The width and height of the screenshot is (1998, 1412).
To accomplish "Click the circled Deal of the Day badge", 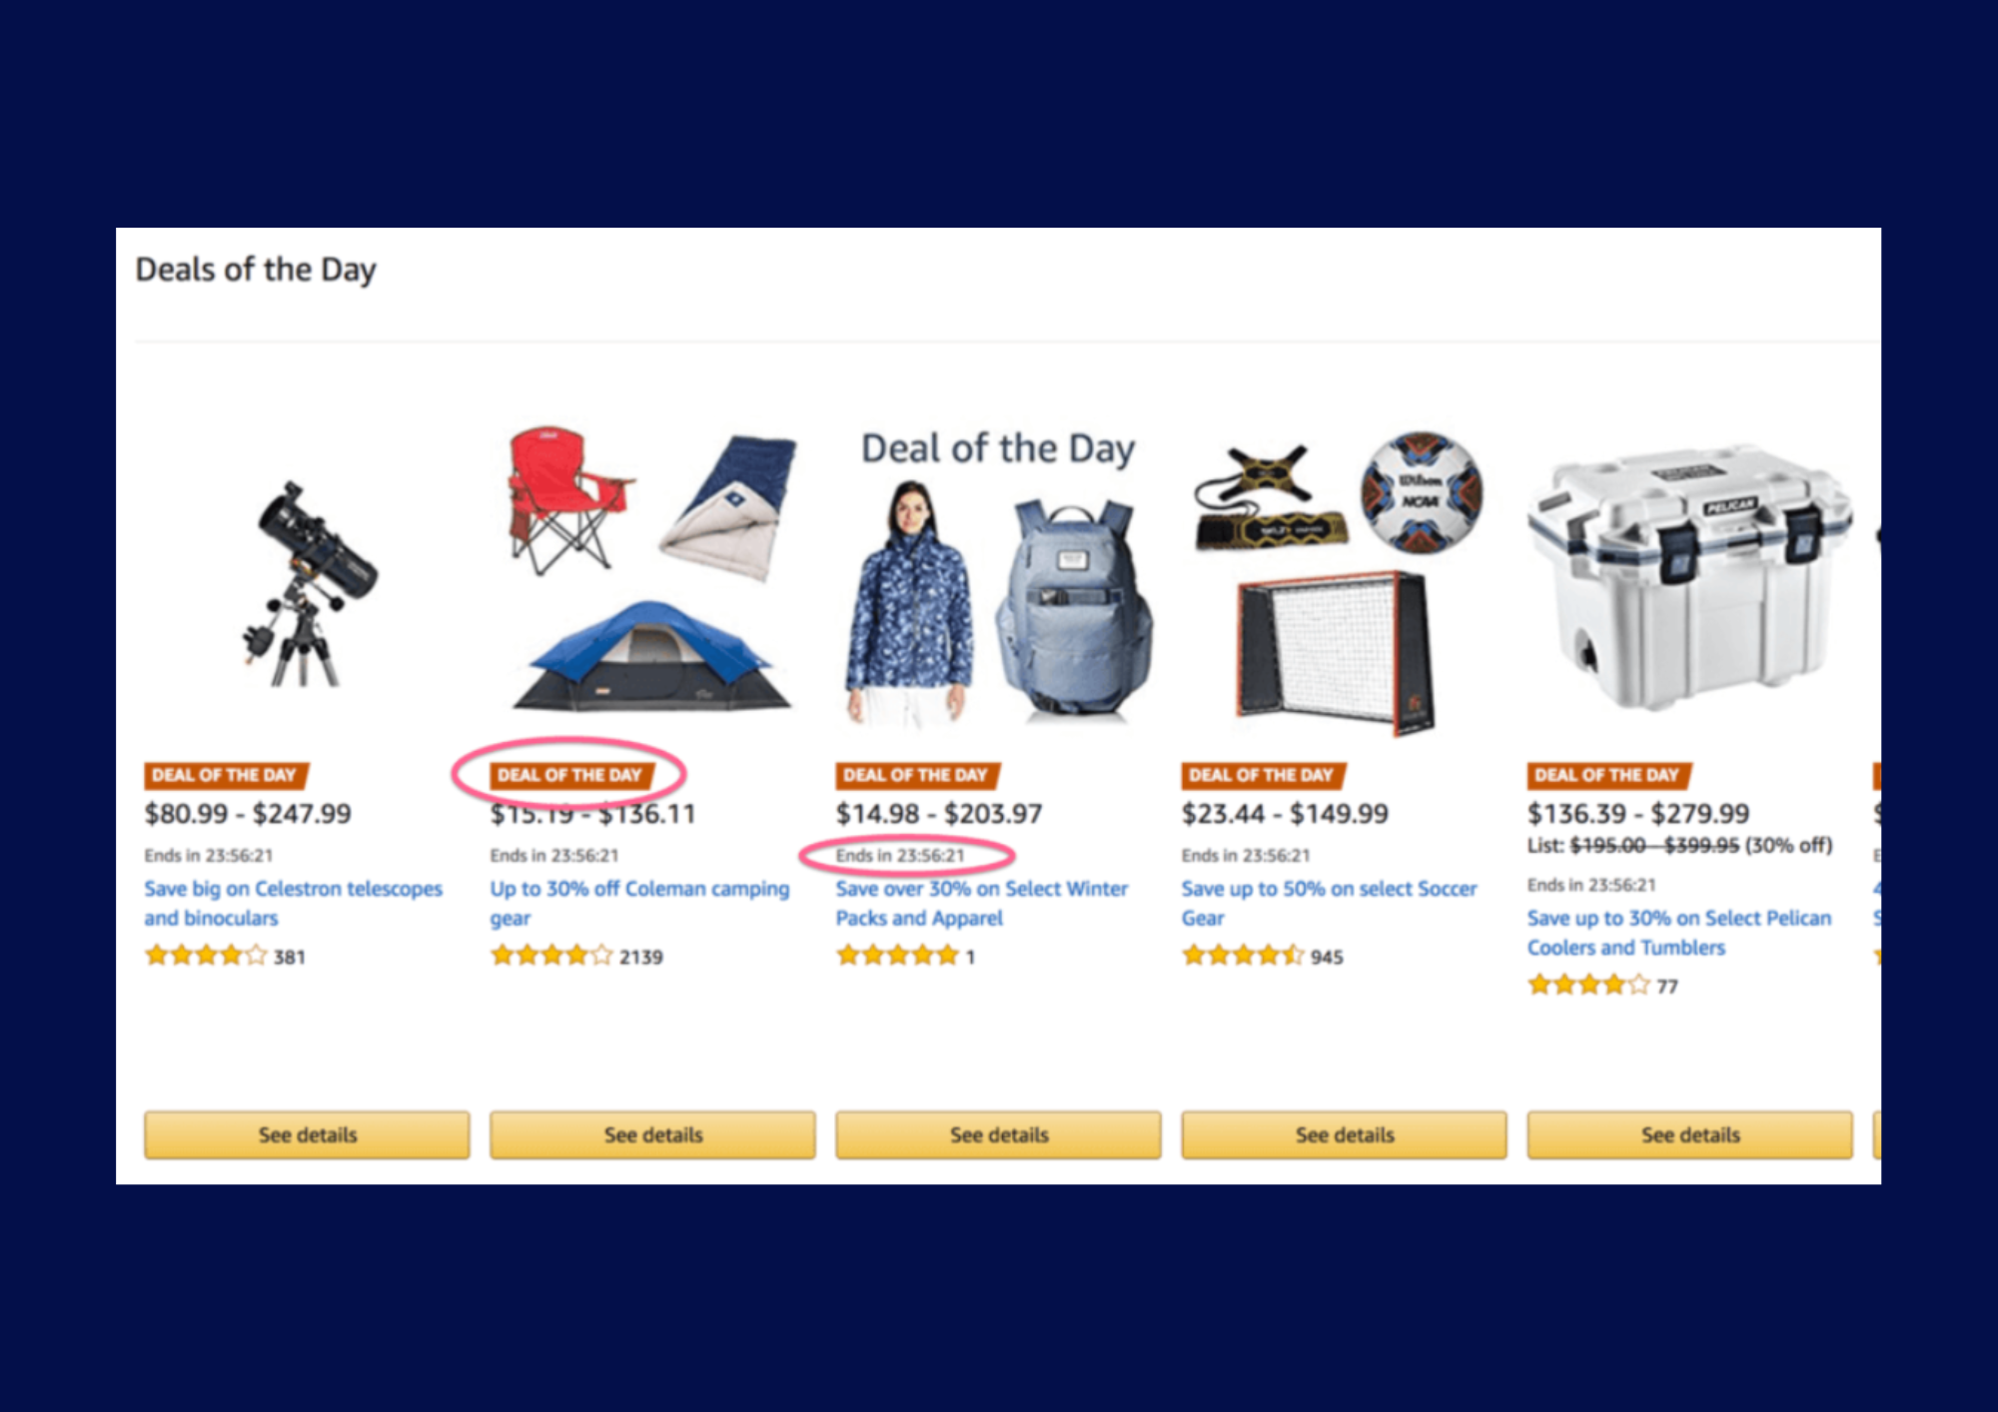I will pos(570,775).
